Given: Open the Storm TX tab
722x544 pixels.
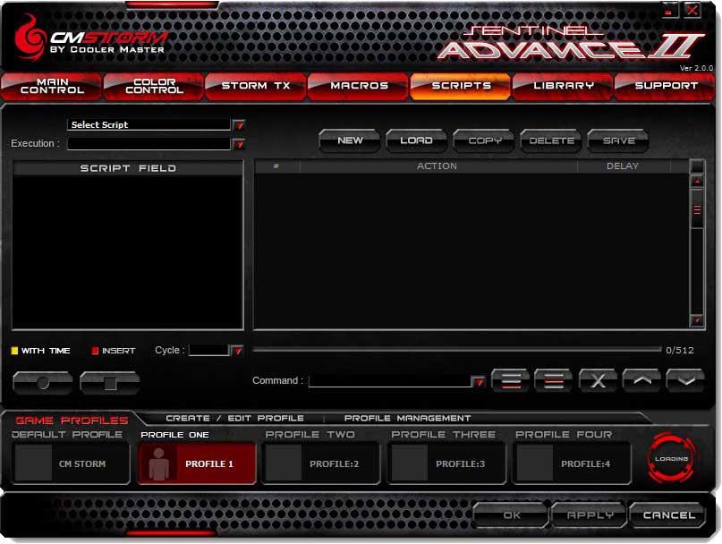Looking at the screenshot, I should click(256, 86).
